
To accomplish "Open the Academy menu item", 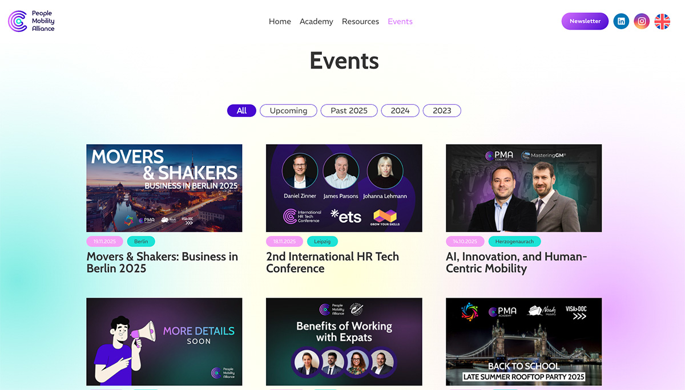I will click(316, 22).
